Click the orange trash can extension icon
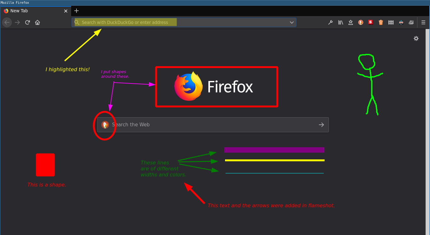This screenshot has width=430, height=235. 381,22
